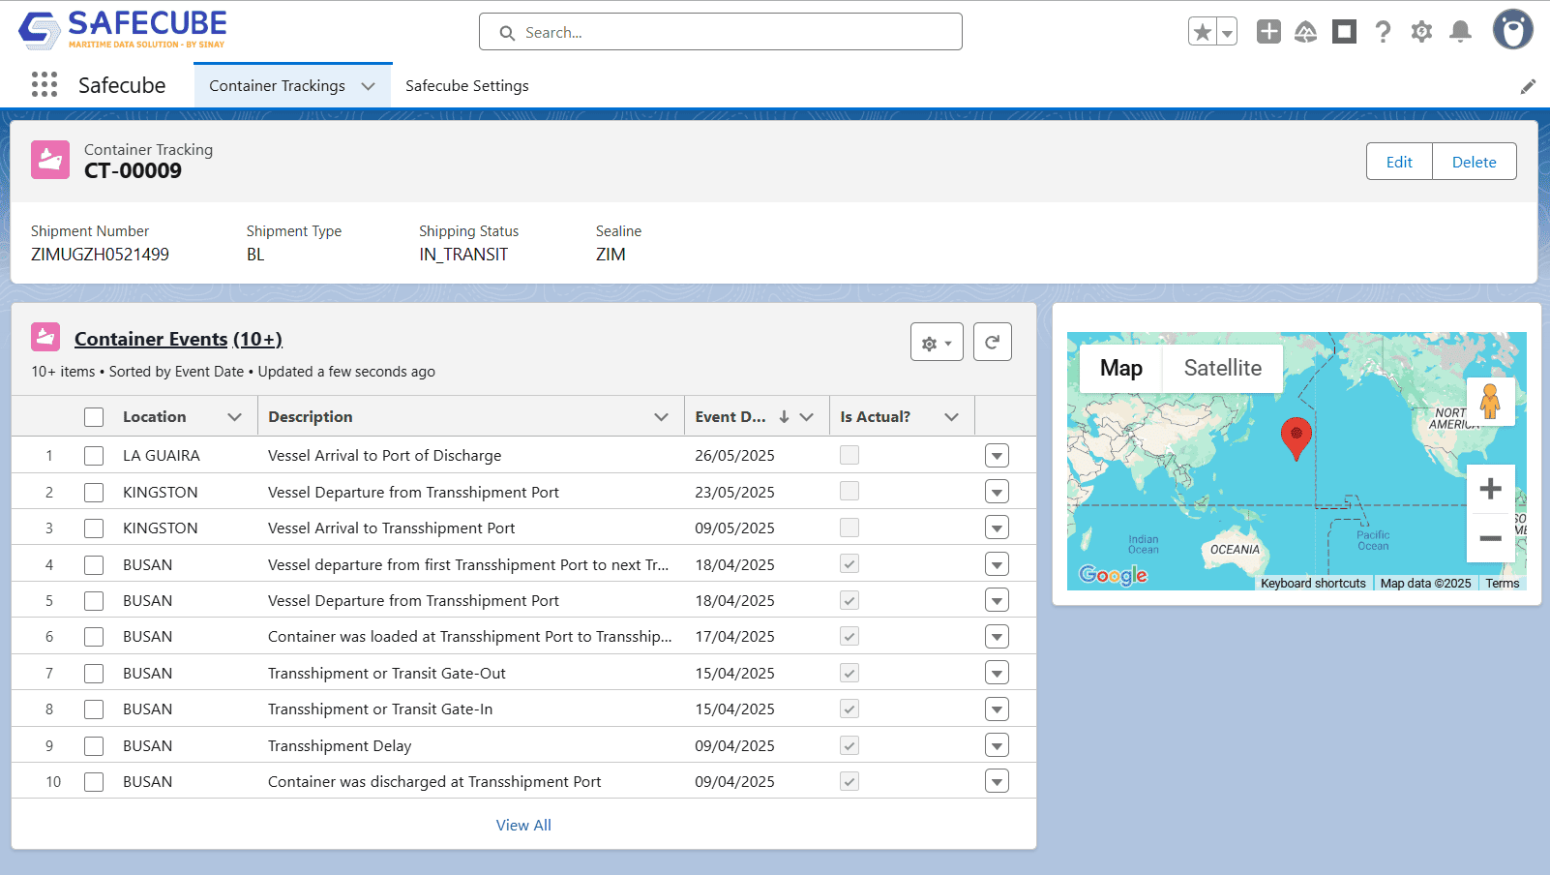Click View All link
Viewport: 1550px width, 875px height.
click(x=523, y=826)
